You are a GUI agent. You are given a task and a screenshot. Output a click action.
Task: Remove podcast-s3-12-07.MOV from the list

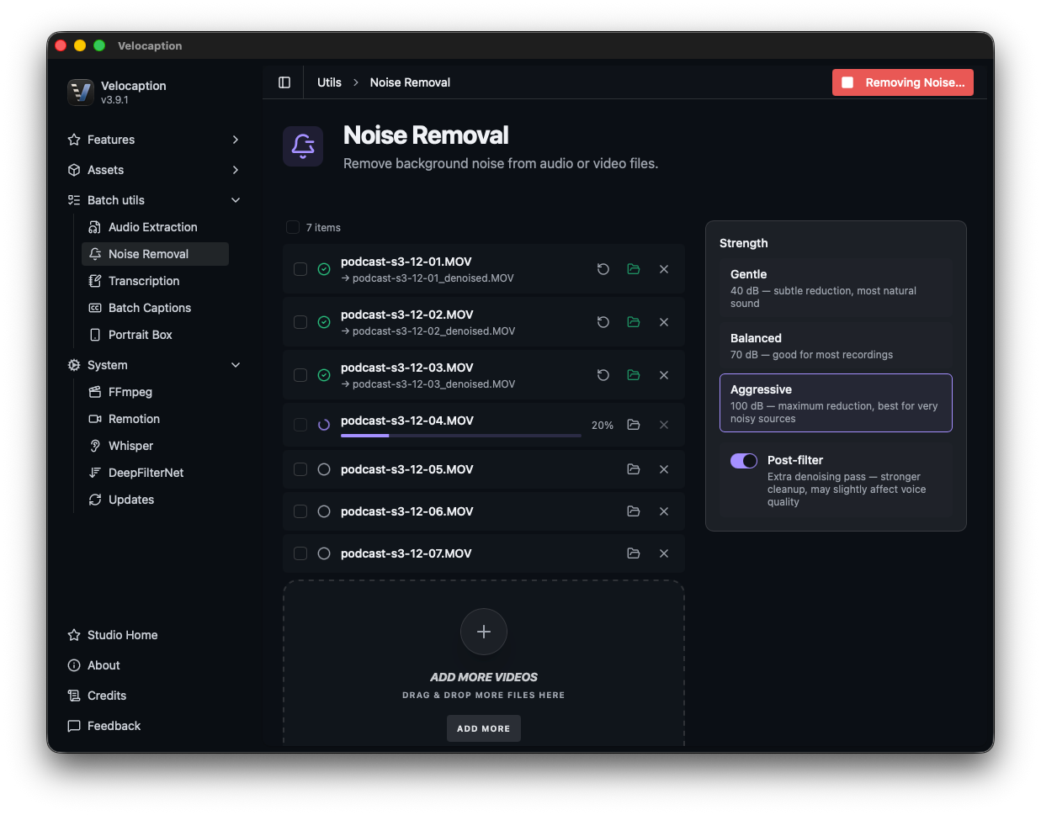[x=664, y=553]
